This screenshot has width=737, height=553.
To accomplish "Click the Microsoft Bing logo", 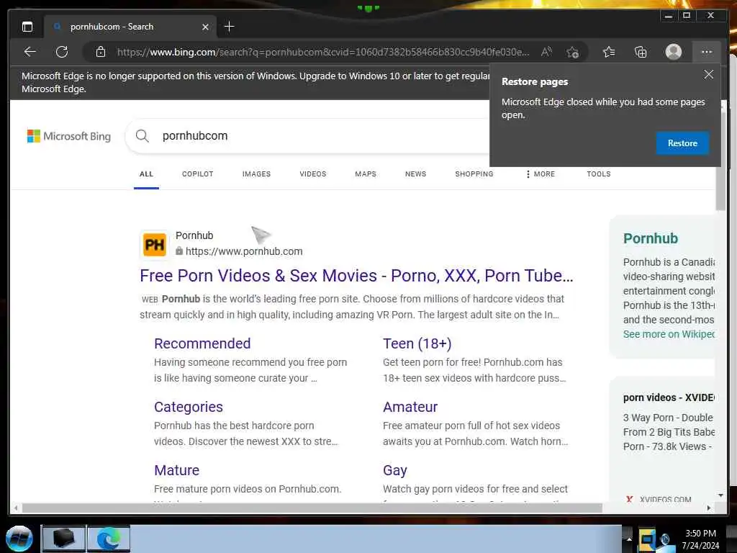I will 69,136.
